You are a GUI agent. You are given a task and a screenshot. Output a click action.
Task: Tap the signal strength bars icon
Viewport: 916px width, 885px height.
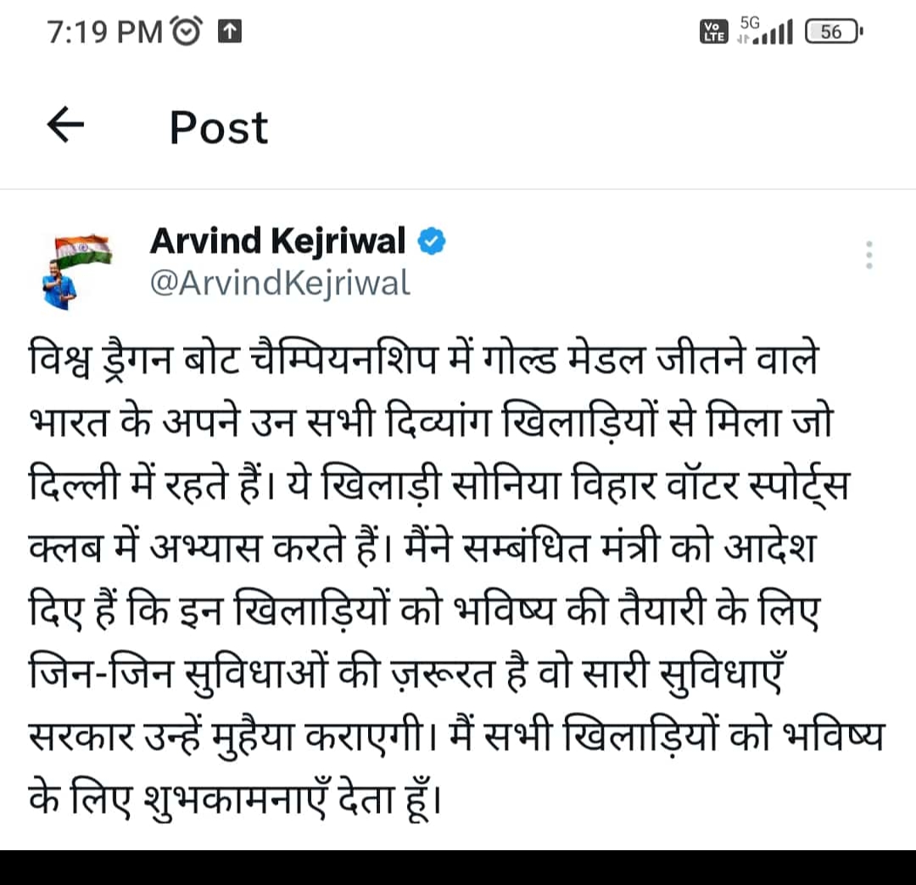[x=774, y=34]
